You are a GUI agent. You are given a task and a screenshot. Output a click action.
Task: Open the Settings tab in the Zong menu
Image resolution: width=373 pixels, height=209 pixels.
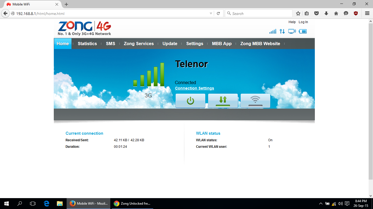[x=195, y=44]
